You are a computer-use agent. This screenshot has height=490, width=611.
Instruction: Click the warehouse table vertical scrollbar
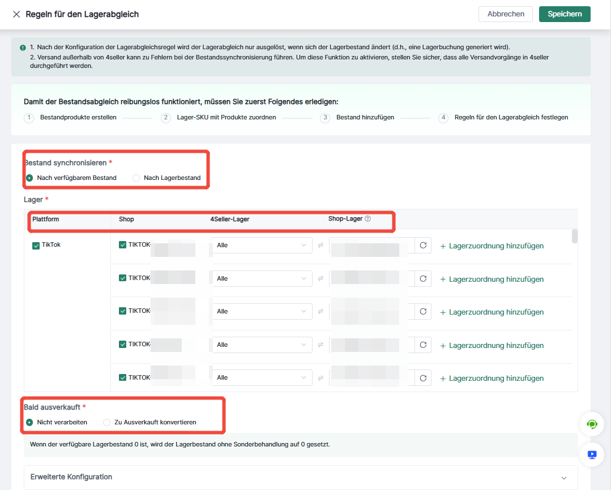(x=575, y=236)
